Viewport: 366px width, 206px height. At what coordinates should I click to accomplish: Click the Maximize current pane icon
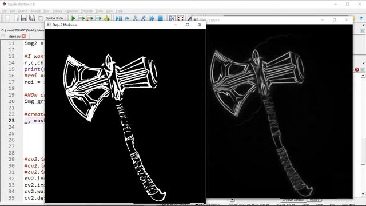pyautogui.click(x=172, y=18)
